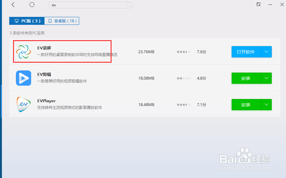Close the software manager window
Viewport: 286px width, 178px height.
coord(282,4)
